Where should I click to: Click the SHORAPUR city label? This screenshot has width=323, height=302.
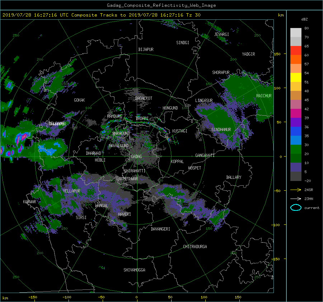point(221,72)
